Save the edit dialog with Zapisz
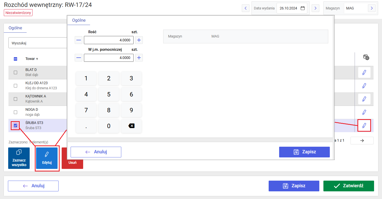The height and width of the screenshot is (199, 382). click(304, 152)
